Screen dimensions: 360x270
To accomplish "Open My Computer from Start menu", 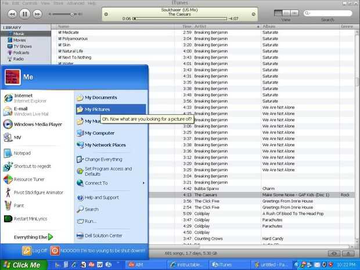I will 111,133.
